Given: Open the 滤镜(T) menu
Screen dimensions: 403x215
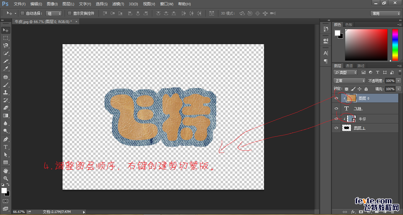Looking at the screenshot, I should [x=118, y=4].
